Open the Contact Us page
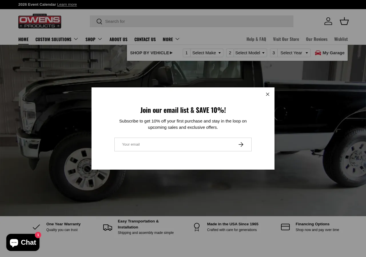This screenshot has width=366, height=257. point(145,39)
